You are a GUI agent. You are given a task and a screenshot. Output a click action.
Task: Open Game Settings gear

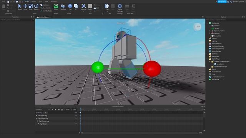pyautogui.click(x=120, y=8)
